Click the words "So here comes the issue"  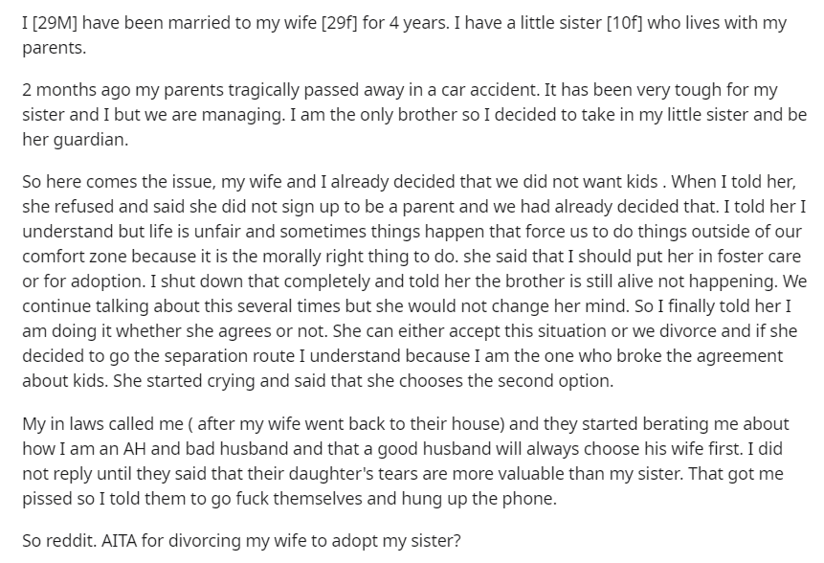pyautogui.click(x=119, y=182)
